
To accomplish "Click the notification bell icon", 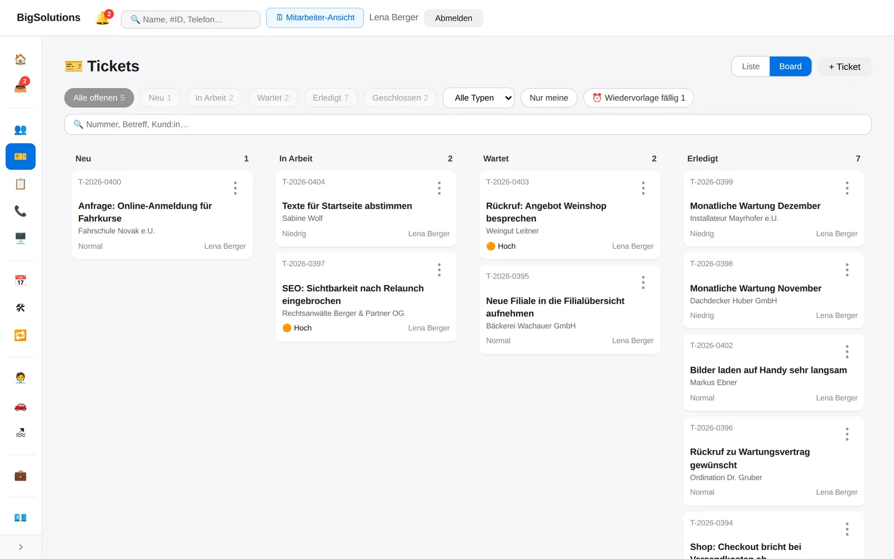I will tap(103, 18).
